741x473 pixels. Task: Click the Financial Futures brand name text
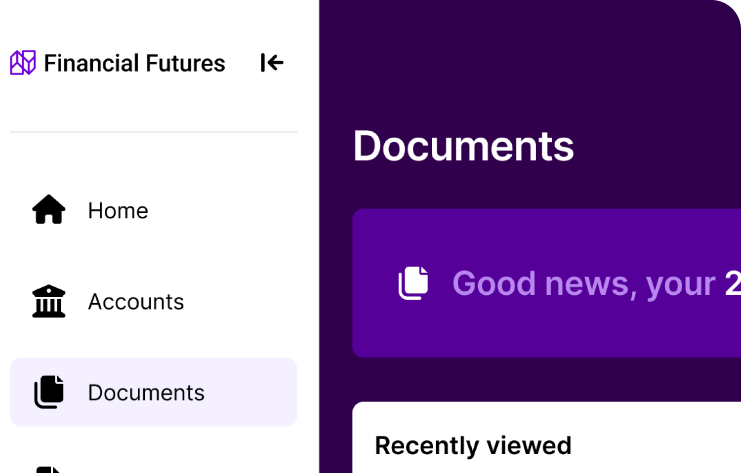point(134,63)
